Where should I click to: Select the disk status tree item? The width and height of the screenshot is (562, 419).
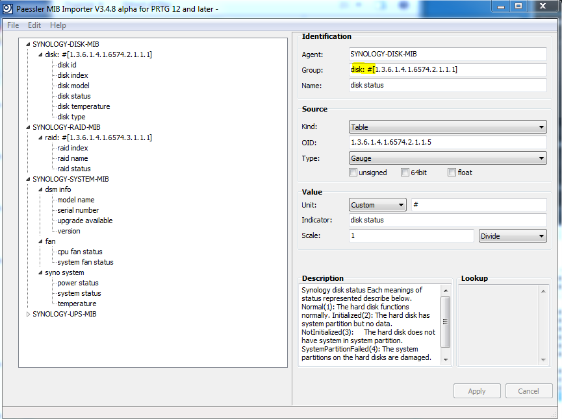tap(74, 96)
